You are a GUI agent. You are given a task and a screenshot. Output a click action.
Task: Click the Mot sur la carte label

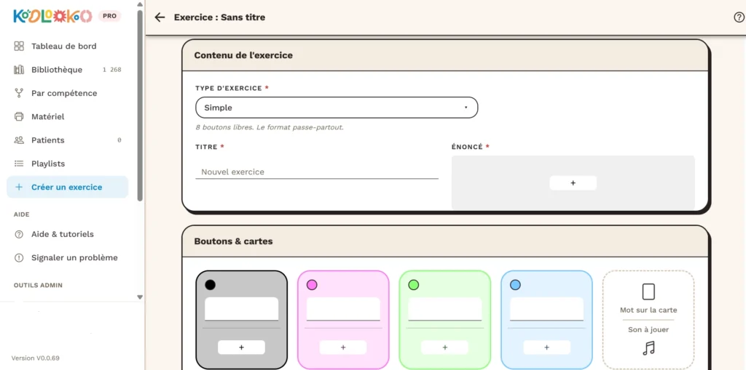tap(648, 310)
